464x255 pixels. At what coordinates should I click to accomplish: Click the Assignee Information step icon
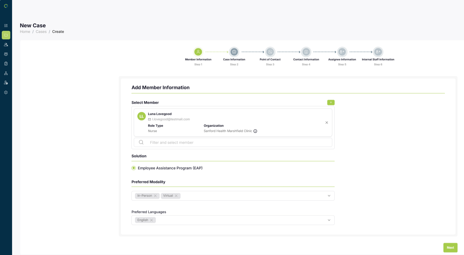point(342,52)
